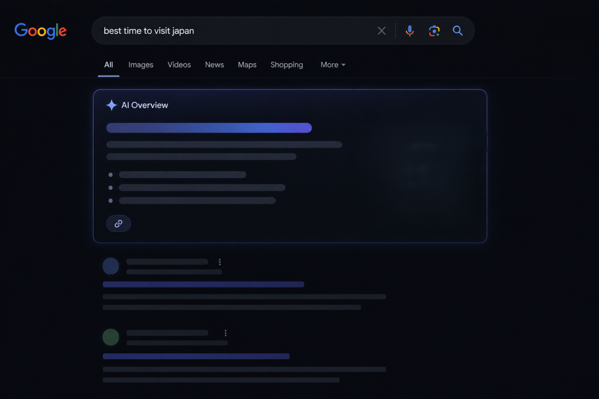Click the first result's blue favicon
Viewport: 599px width, 399px height.
[x=111, y=266]
